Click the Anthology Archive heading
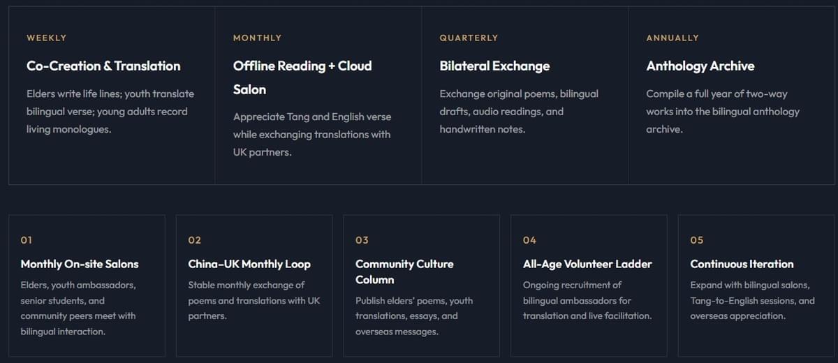The image size is (838, 363). [x=700, y=66]
